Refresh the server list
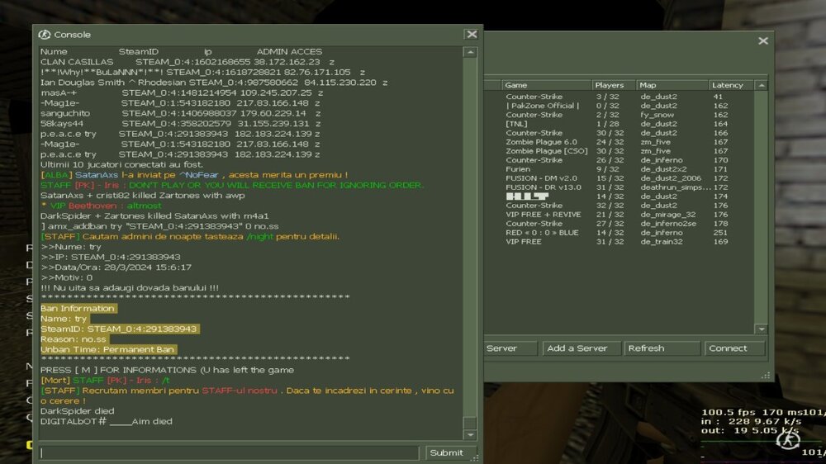The height and width of the screenshot is (464, 826). (x=662, y=348)
